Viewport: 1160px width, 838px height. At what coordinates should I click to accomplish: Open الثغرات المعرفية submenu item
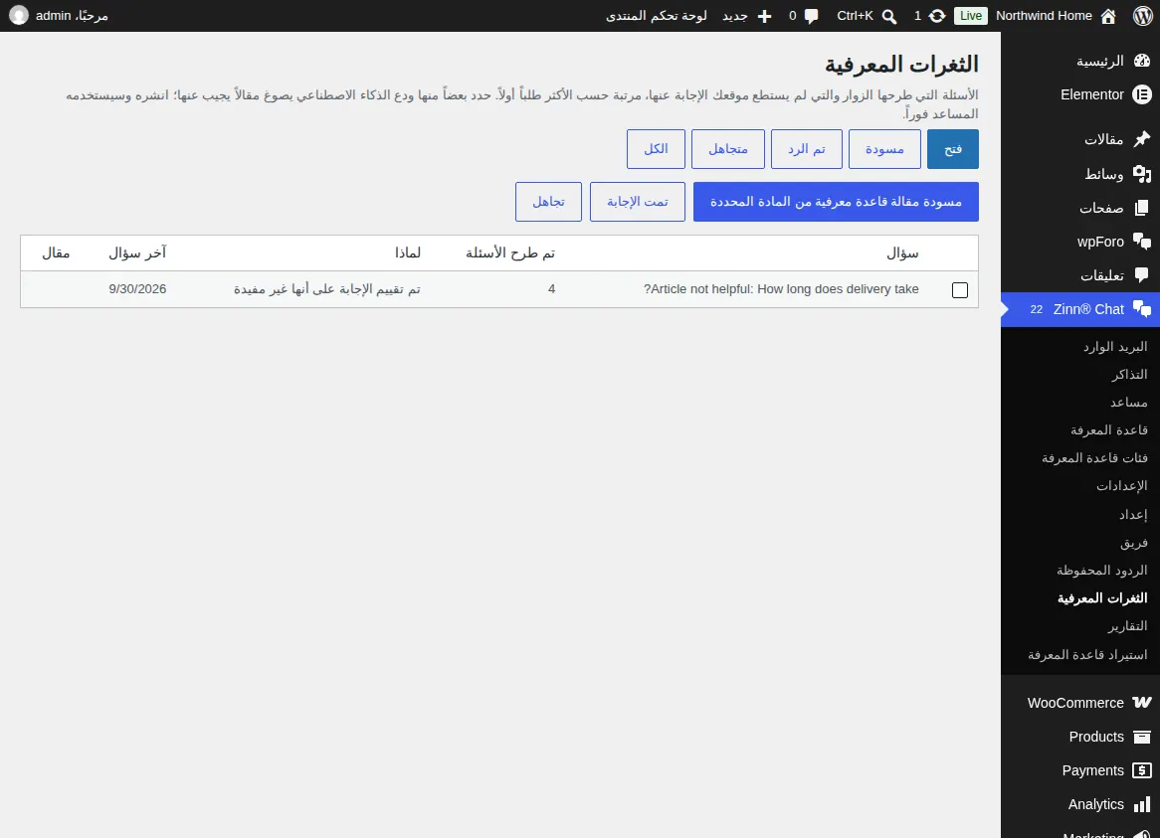(1102, 597)
